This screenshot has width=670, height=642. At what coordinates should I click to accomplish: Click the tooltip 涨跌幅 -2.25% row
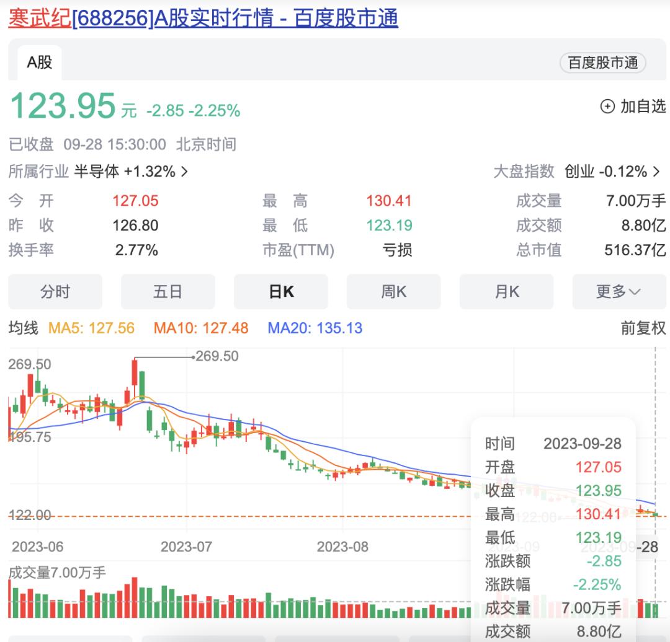[x=553, y=584]
